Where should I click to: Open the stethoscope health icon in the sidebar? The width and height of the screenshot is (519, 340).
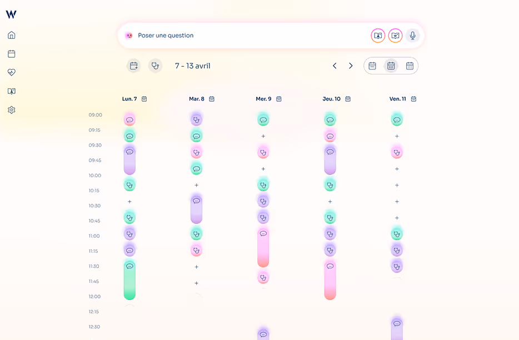tap(11, 72)
